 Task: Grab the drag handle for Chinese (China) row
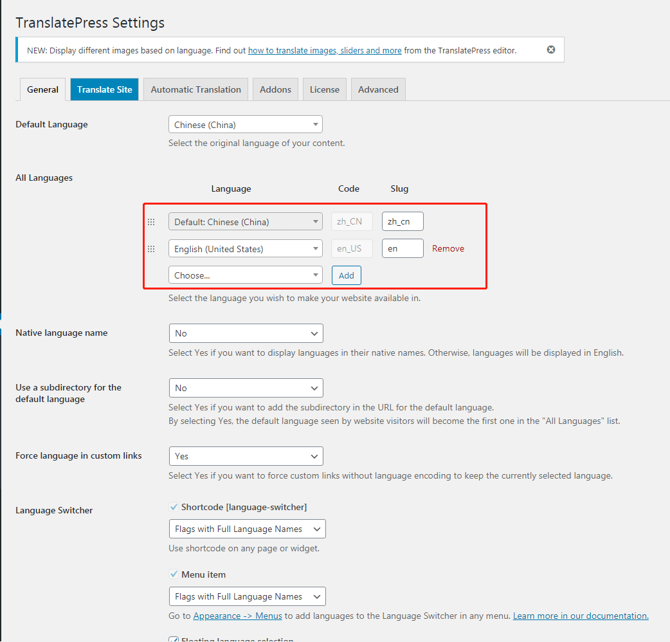click(151, 222)
